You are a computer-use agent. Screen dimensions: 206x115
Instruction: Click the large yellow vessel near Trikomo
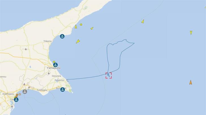click(x=78, y=41)
